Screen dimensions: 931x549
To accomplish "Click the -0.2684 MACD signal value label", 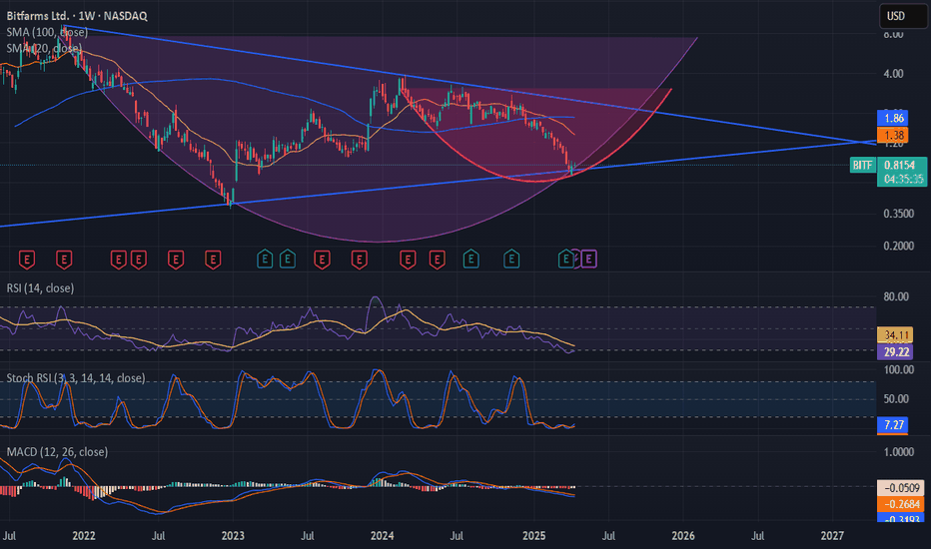I will (x=901, y=504).
